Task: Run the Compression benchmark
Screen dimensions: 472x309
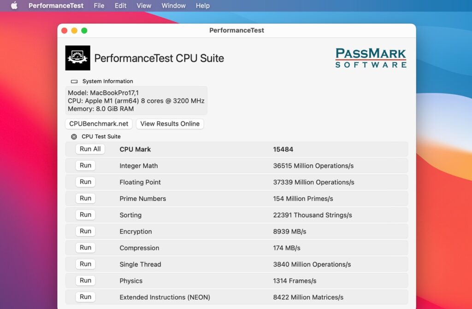Action: pos(85,247)
